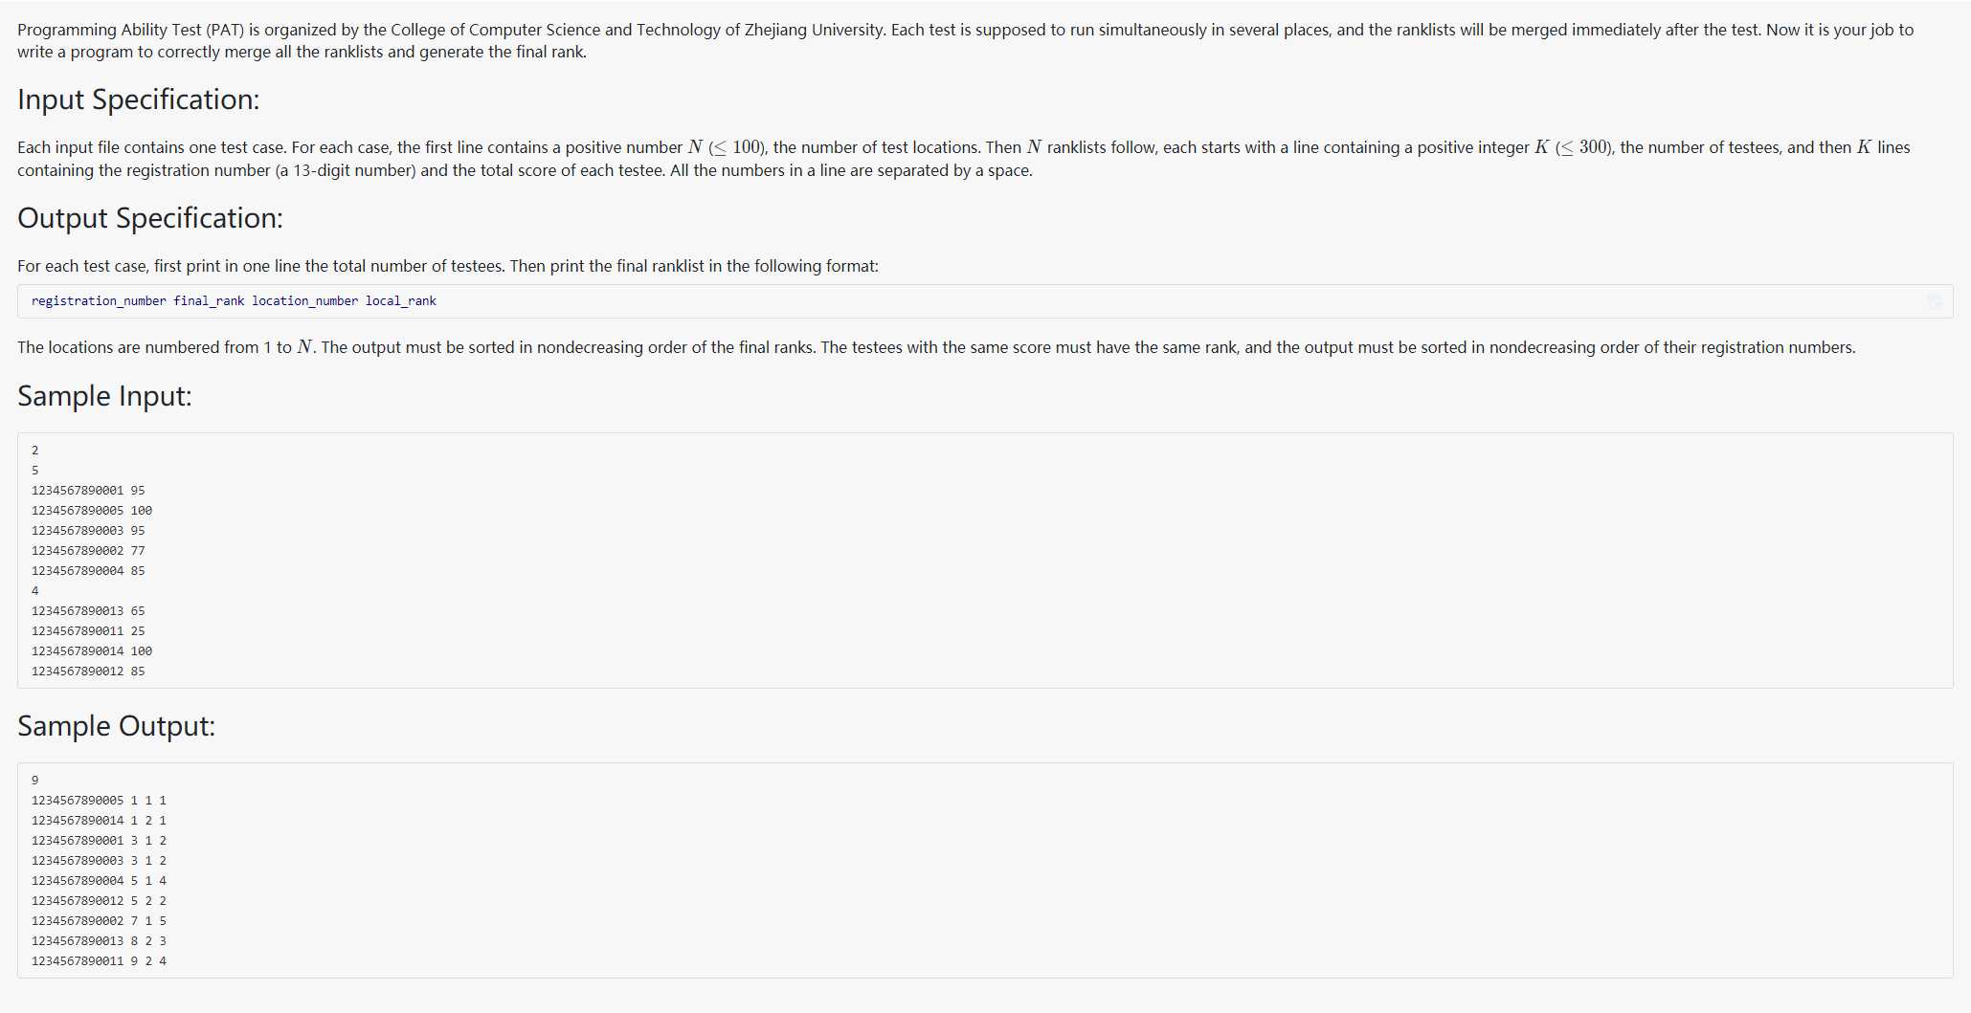This screenshot has width=1971, height=1013.
Task: Click sample input line 1234567890014 100
Action: point(92,651)
